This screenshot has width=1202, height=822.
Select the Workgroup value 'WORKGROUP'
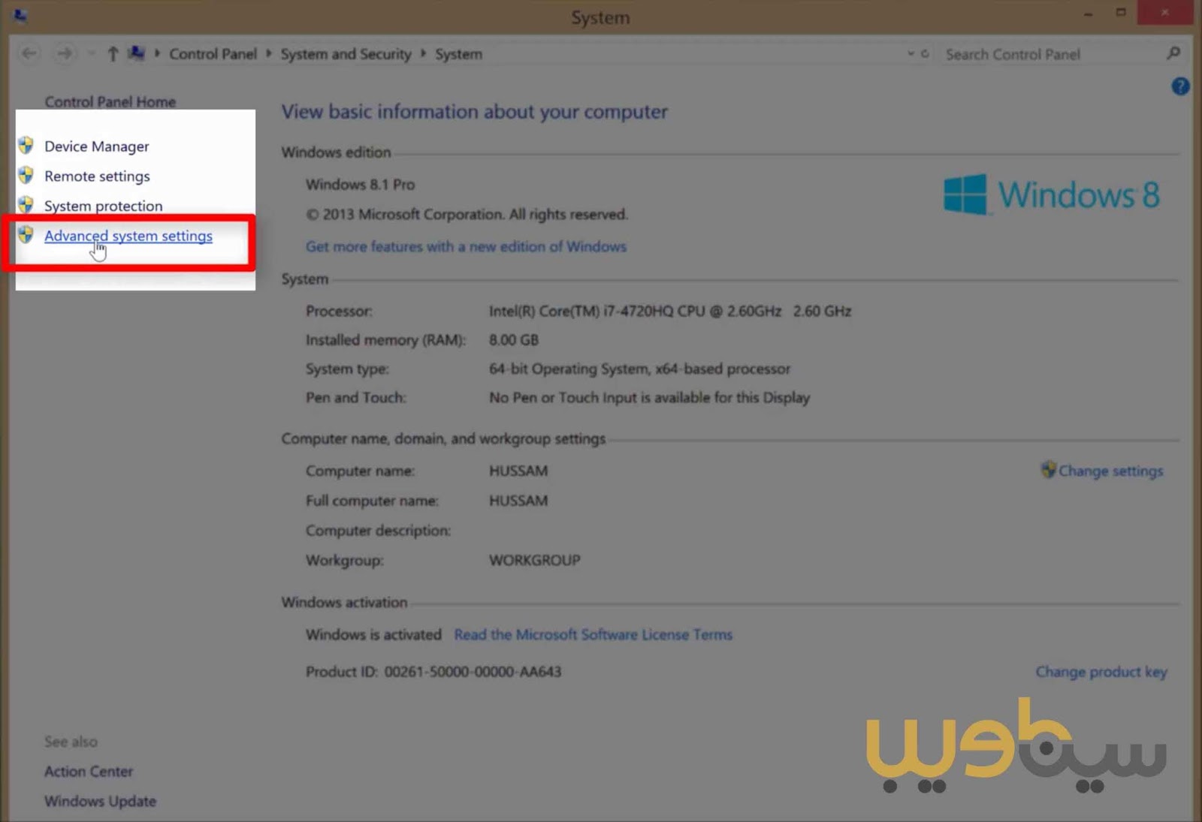coord(535,560)
